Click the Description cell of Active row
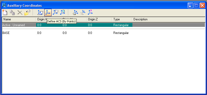This screenshot has width=207, height=95. pos(169,25)
